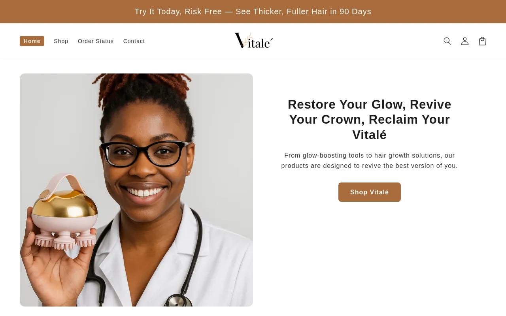Go to the Home menu item
Screen dimensions: 506x316
click(32, 41)
